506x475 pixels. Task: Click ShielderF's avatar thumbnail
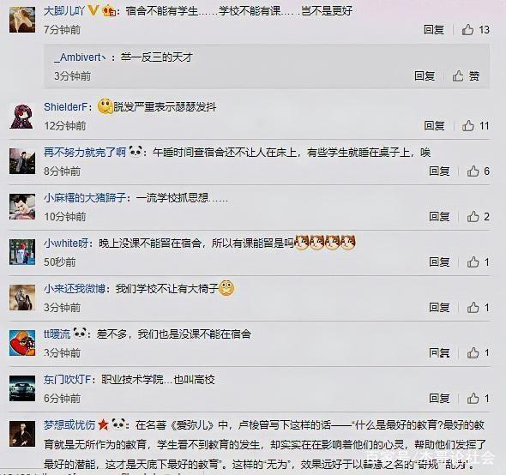coord(22,116)
